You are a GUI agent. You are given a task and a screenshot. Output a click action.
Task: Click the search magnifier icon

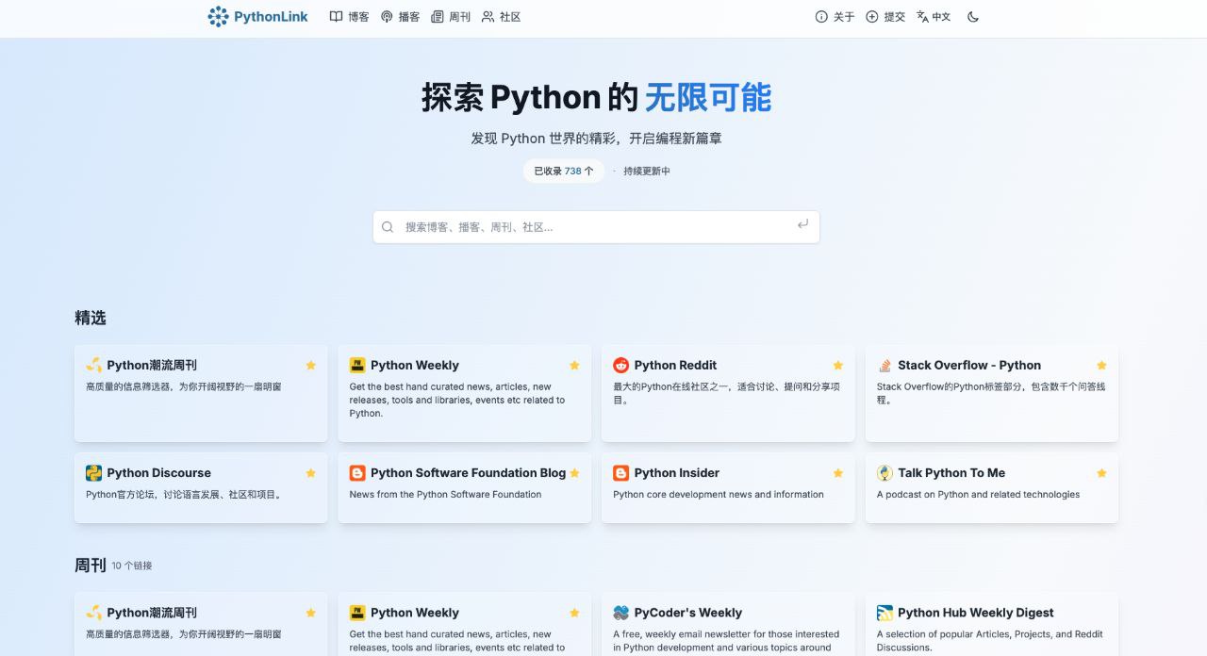[388, 226]
